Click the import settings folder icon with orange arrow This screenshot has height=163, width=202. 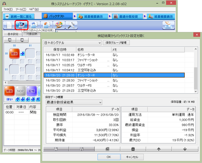(x=47, y=25)
